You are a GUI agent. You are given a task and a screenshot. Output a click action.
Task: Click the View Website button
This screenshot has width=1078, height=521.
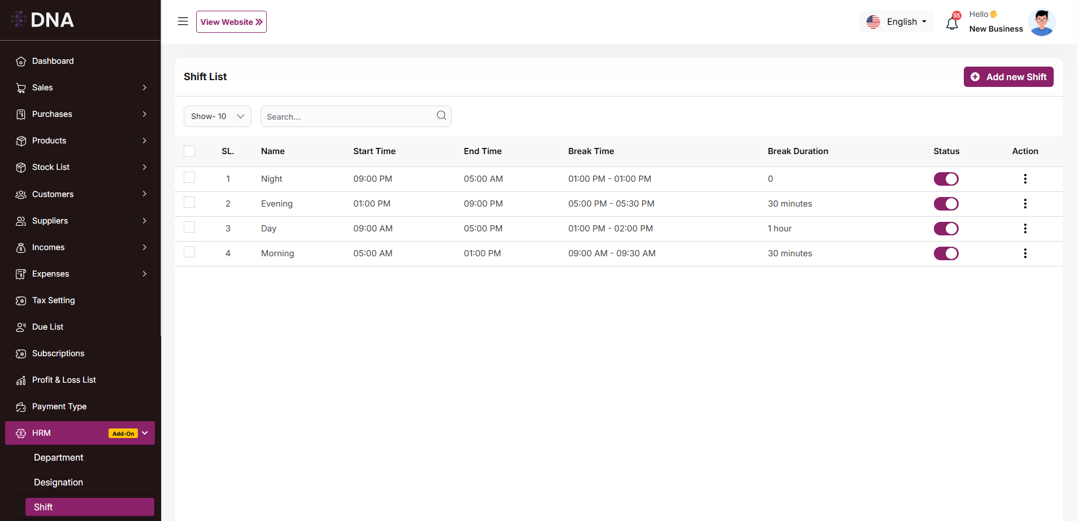[x=231, y=22]
